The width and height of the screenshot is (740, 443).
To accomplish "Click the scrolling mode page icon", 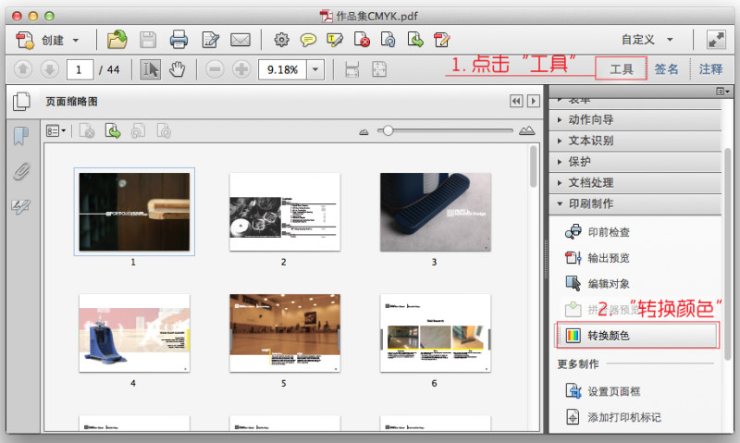I will pos(352,69).
